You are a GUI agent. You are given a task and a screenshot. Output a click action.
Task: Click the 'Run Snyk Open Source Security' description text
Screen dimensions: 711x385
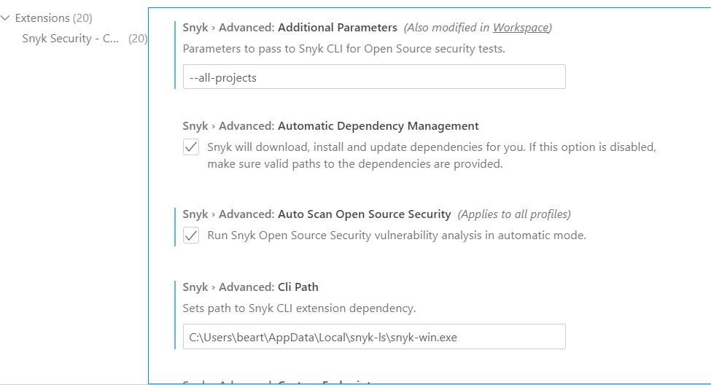[x=397, y=236]
